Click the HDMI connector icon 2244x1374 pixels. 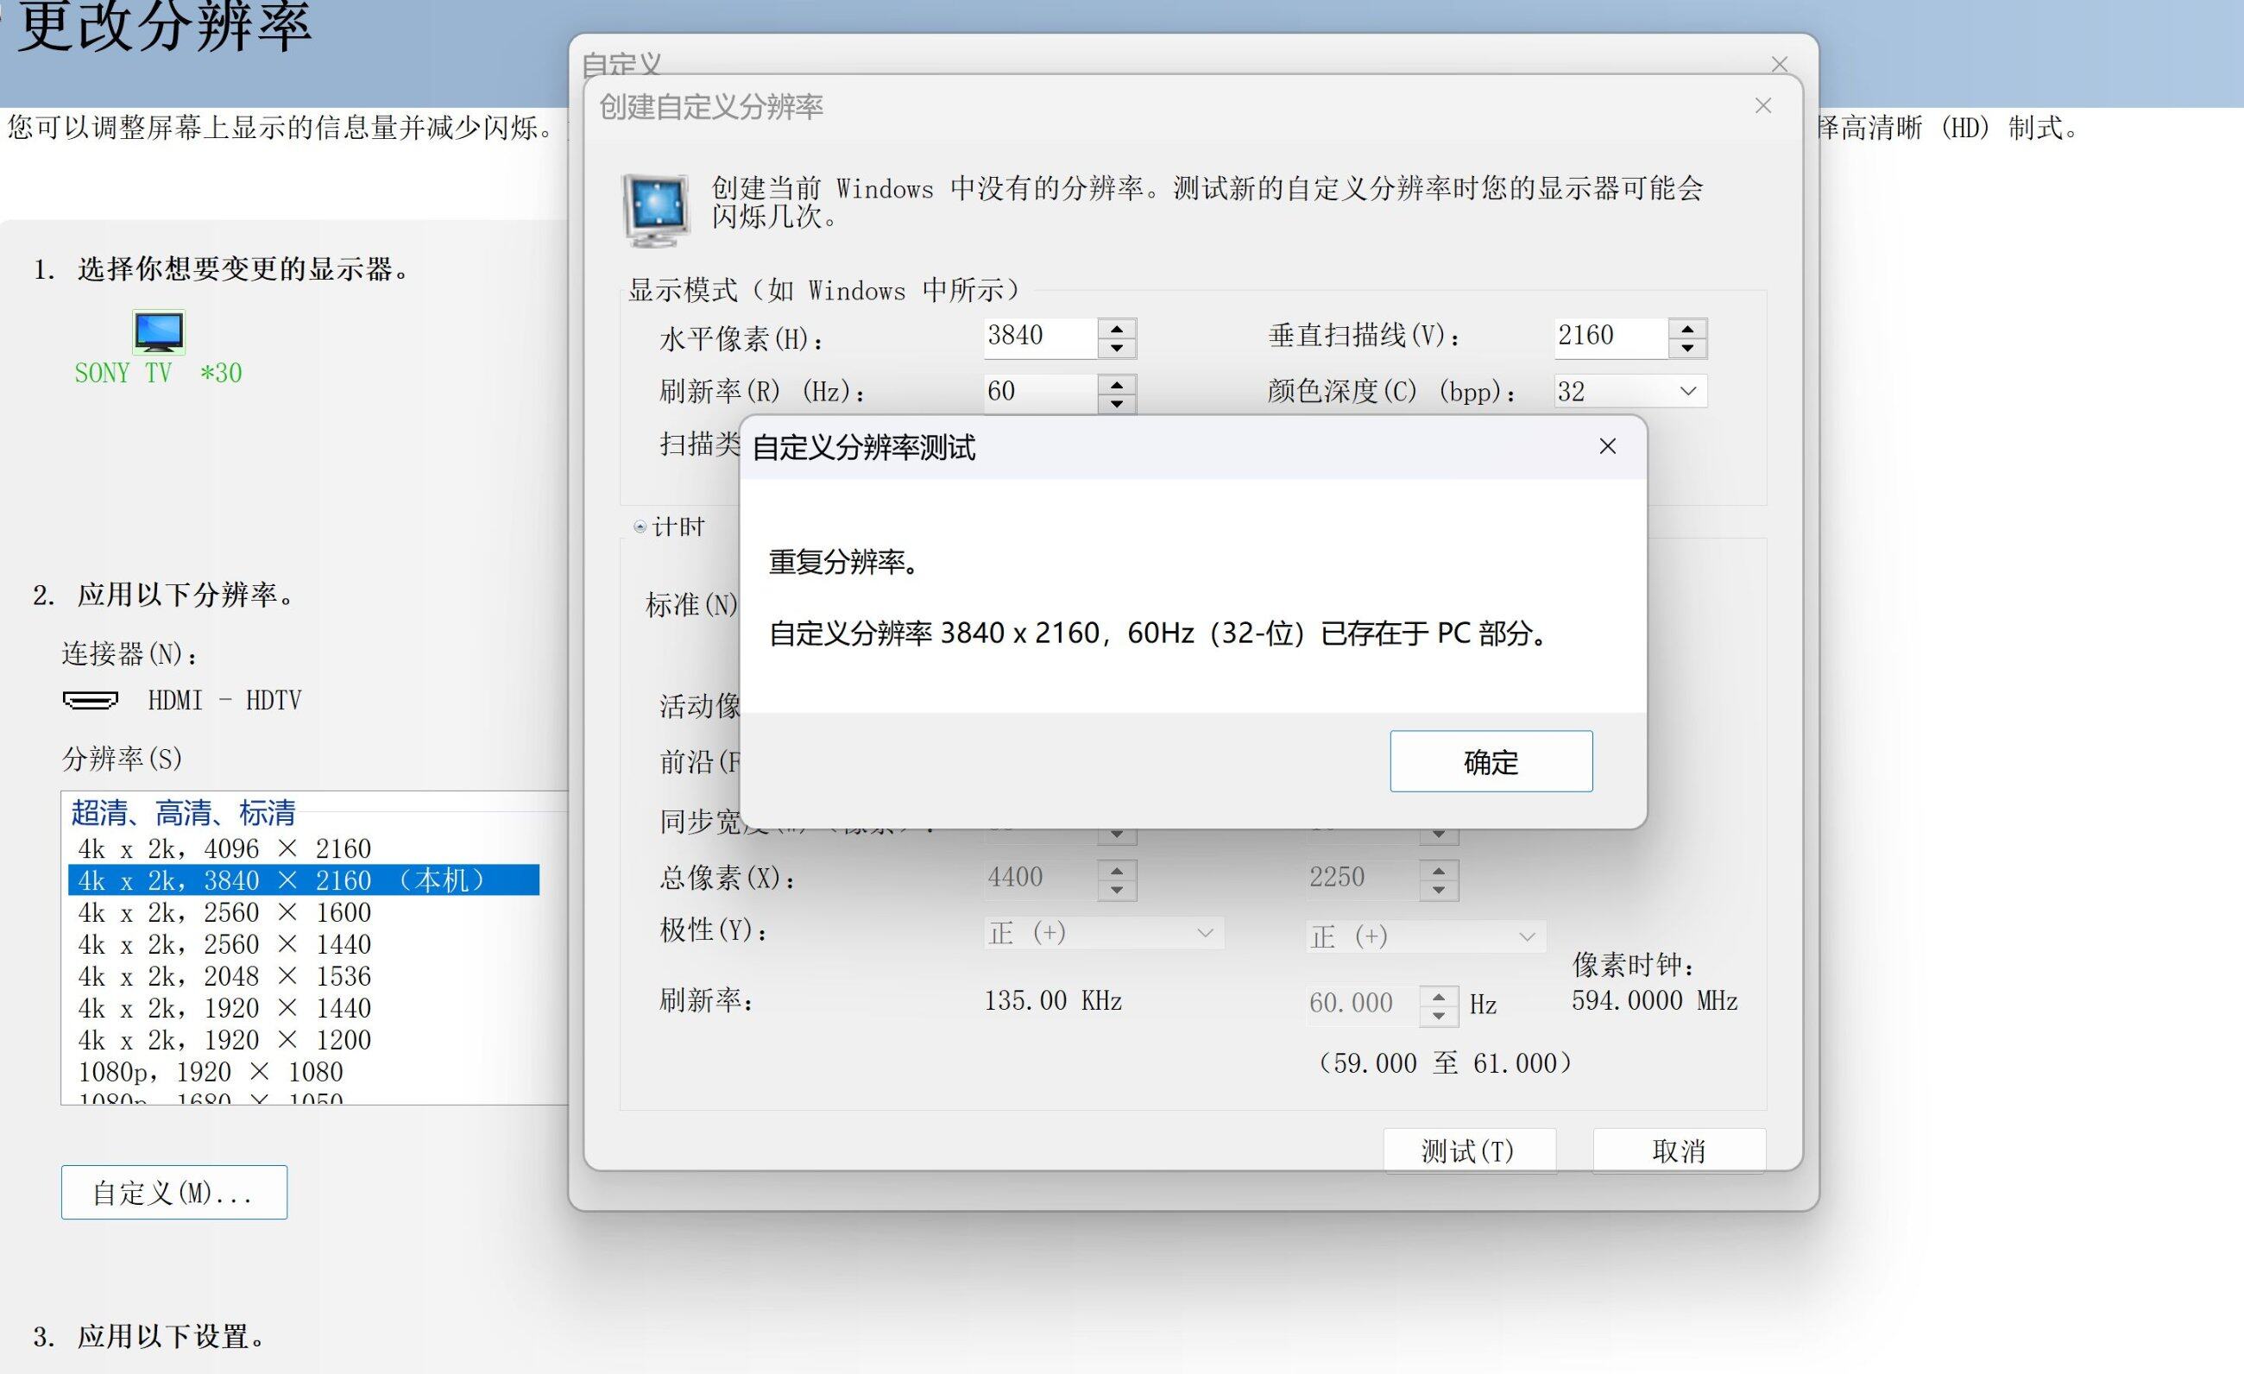click(90, 699)
